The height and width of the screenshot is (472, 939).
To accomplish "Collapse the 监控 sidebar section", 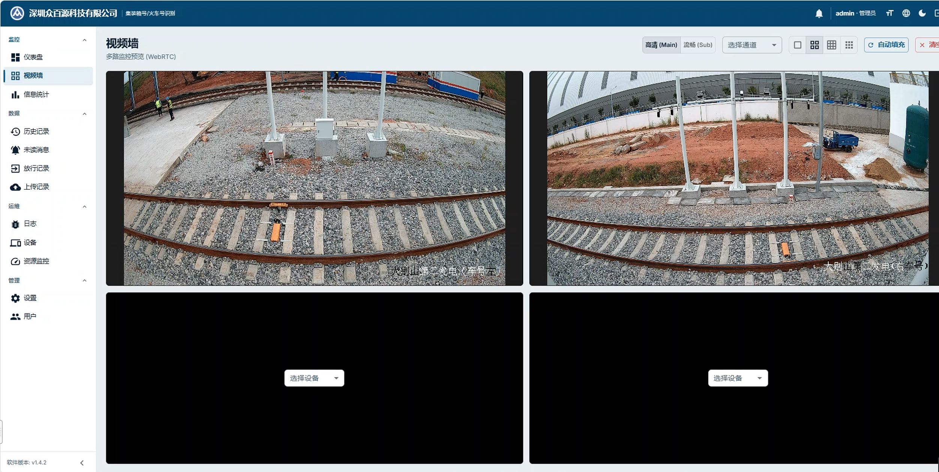I will [x=84, y=40].
